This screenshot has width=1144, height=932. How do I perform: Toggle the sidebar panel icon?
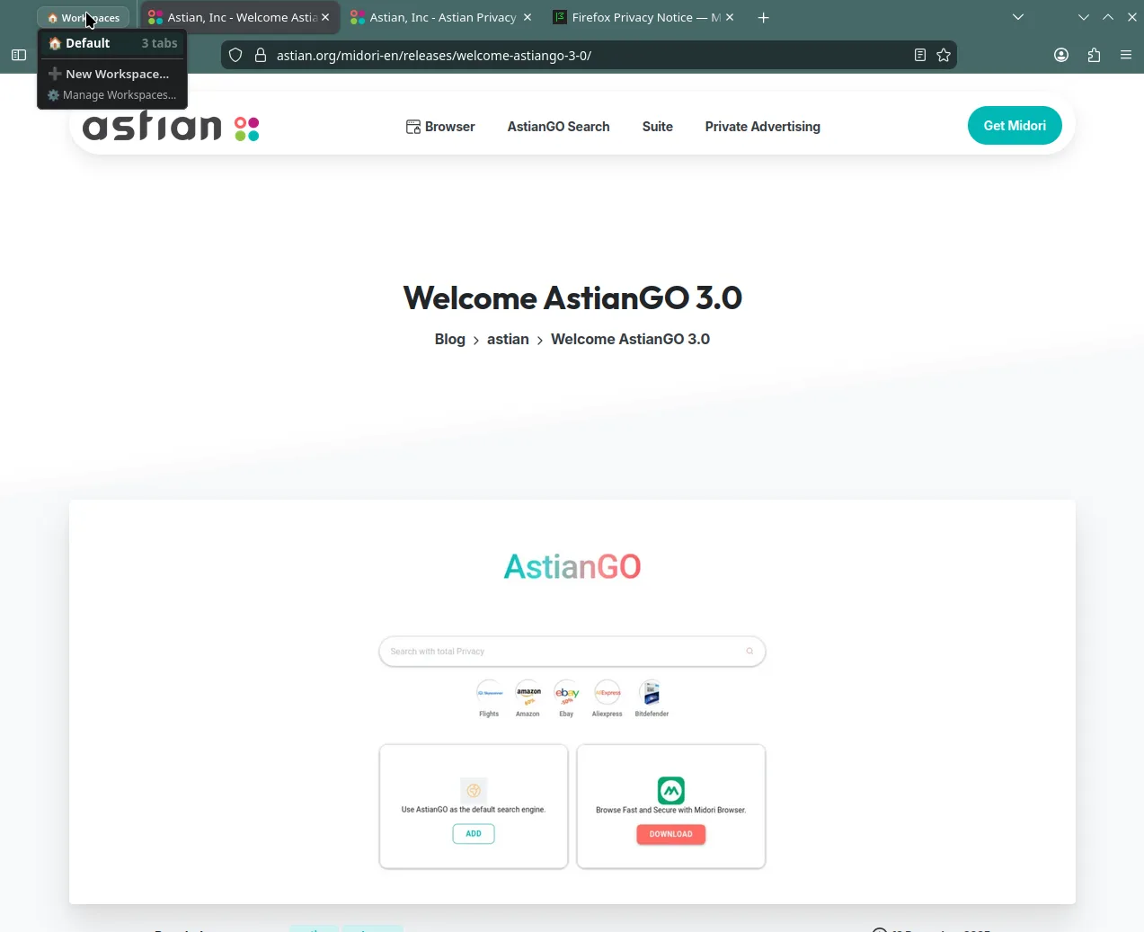pyautogui.click(x=19, y=55)
